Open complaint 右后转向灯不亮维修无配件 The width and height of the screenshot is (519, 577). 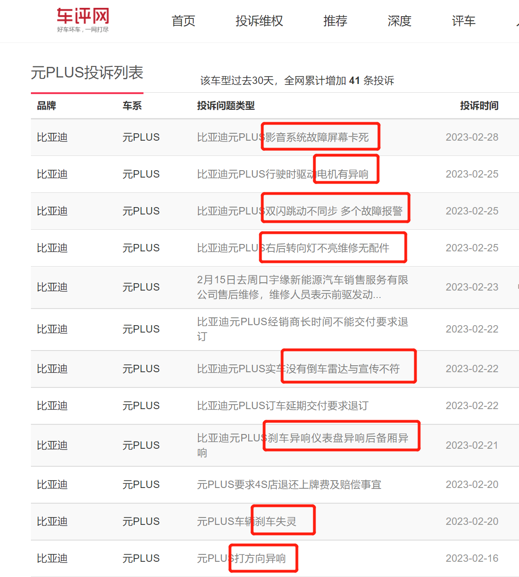pos(293,248)
